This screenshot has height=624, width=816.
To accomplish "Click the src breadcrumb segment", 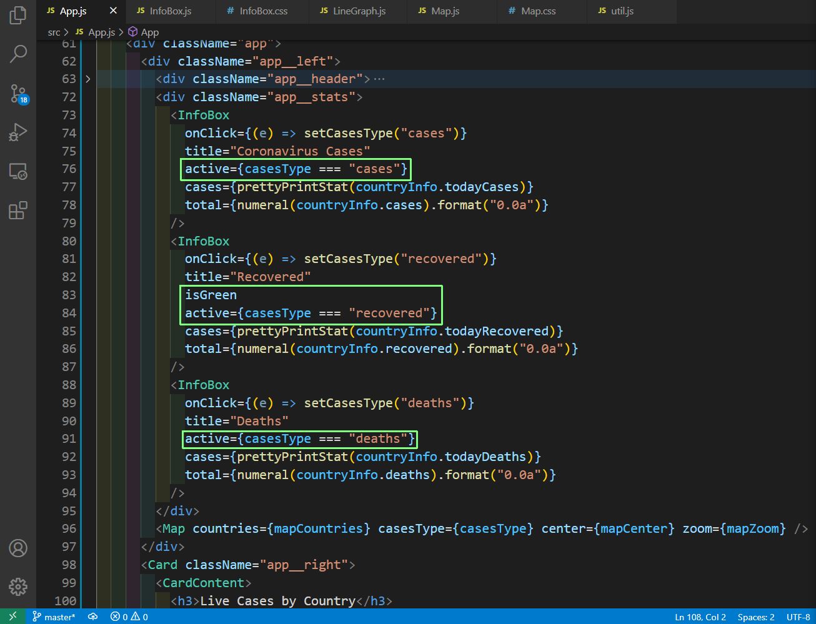I will click(54, 32).
